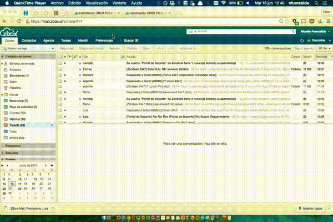
Task: Click the browser back arrow
Action: [4, 21]
